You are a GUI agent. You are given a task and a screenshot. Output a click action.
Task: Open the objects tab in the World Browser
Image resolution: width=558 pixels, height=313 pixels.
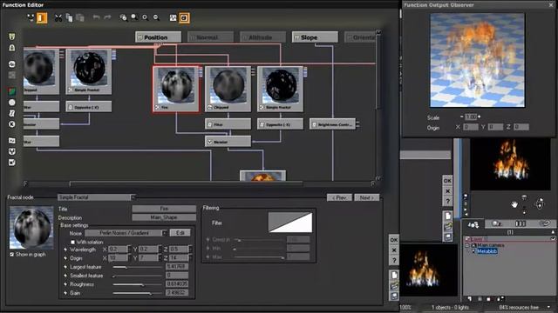coord(473,224)
